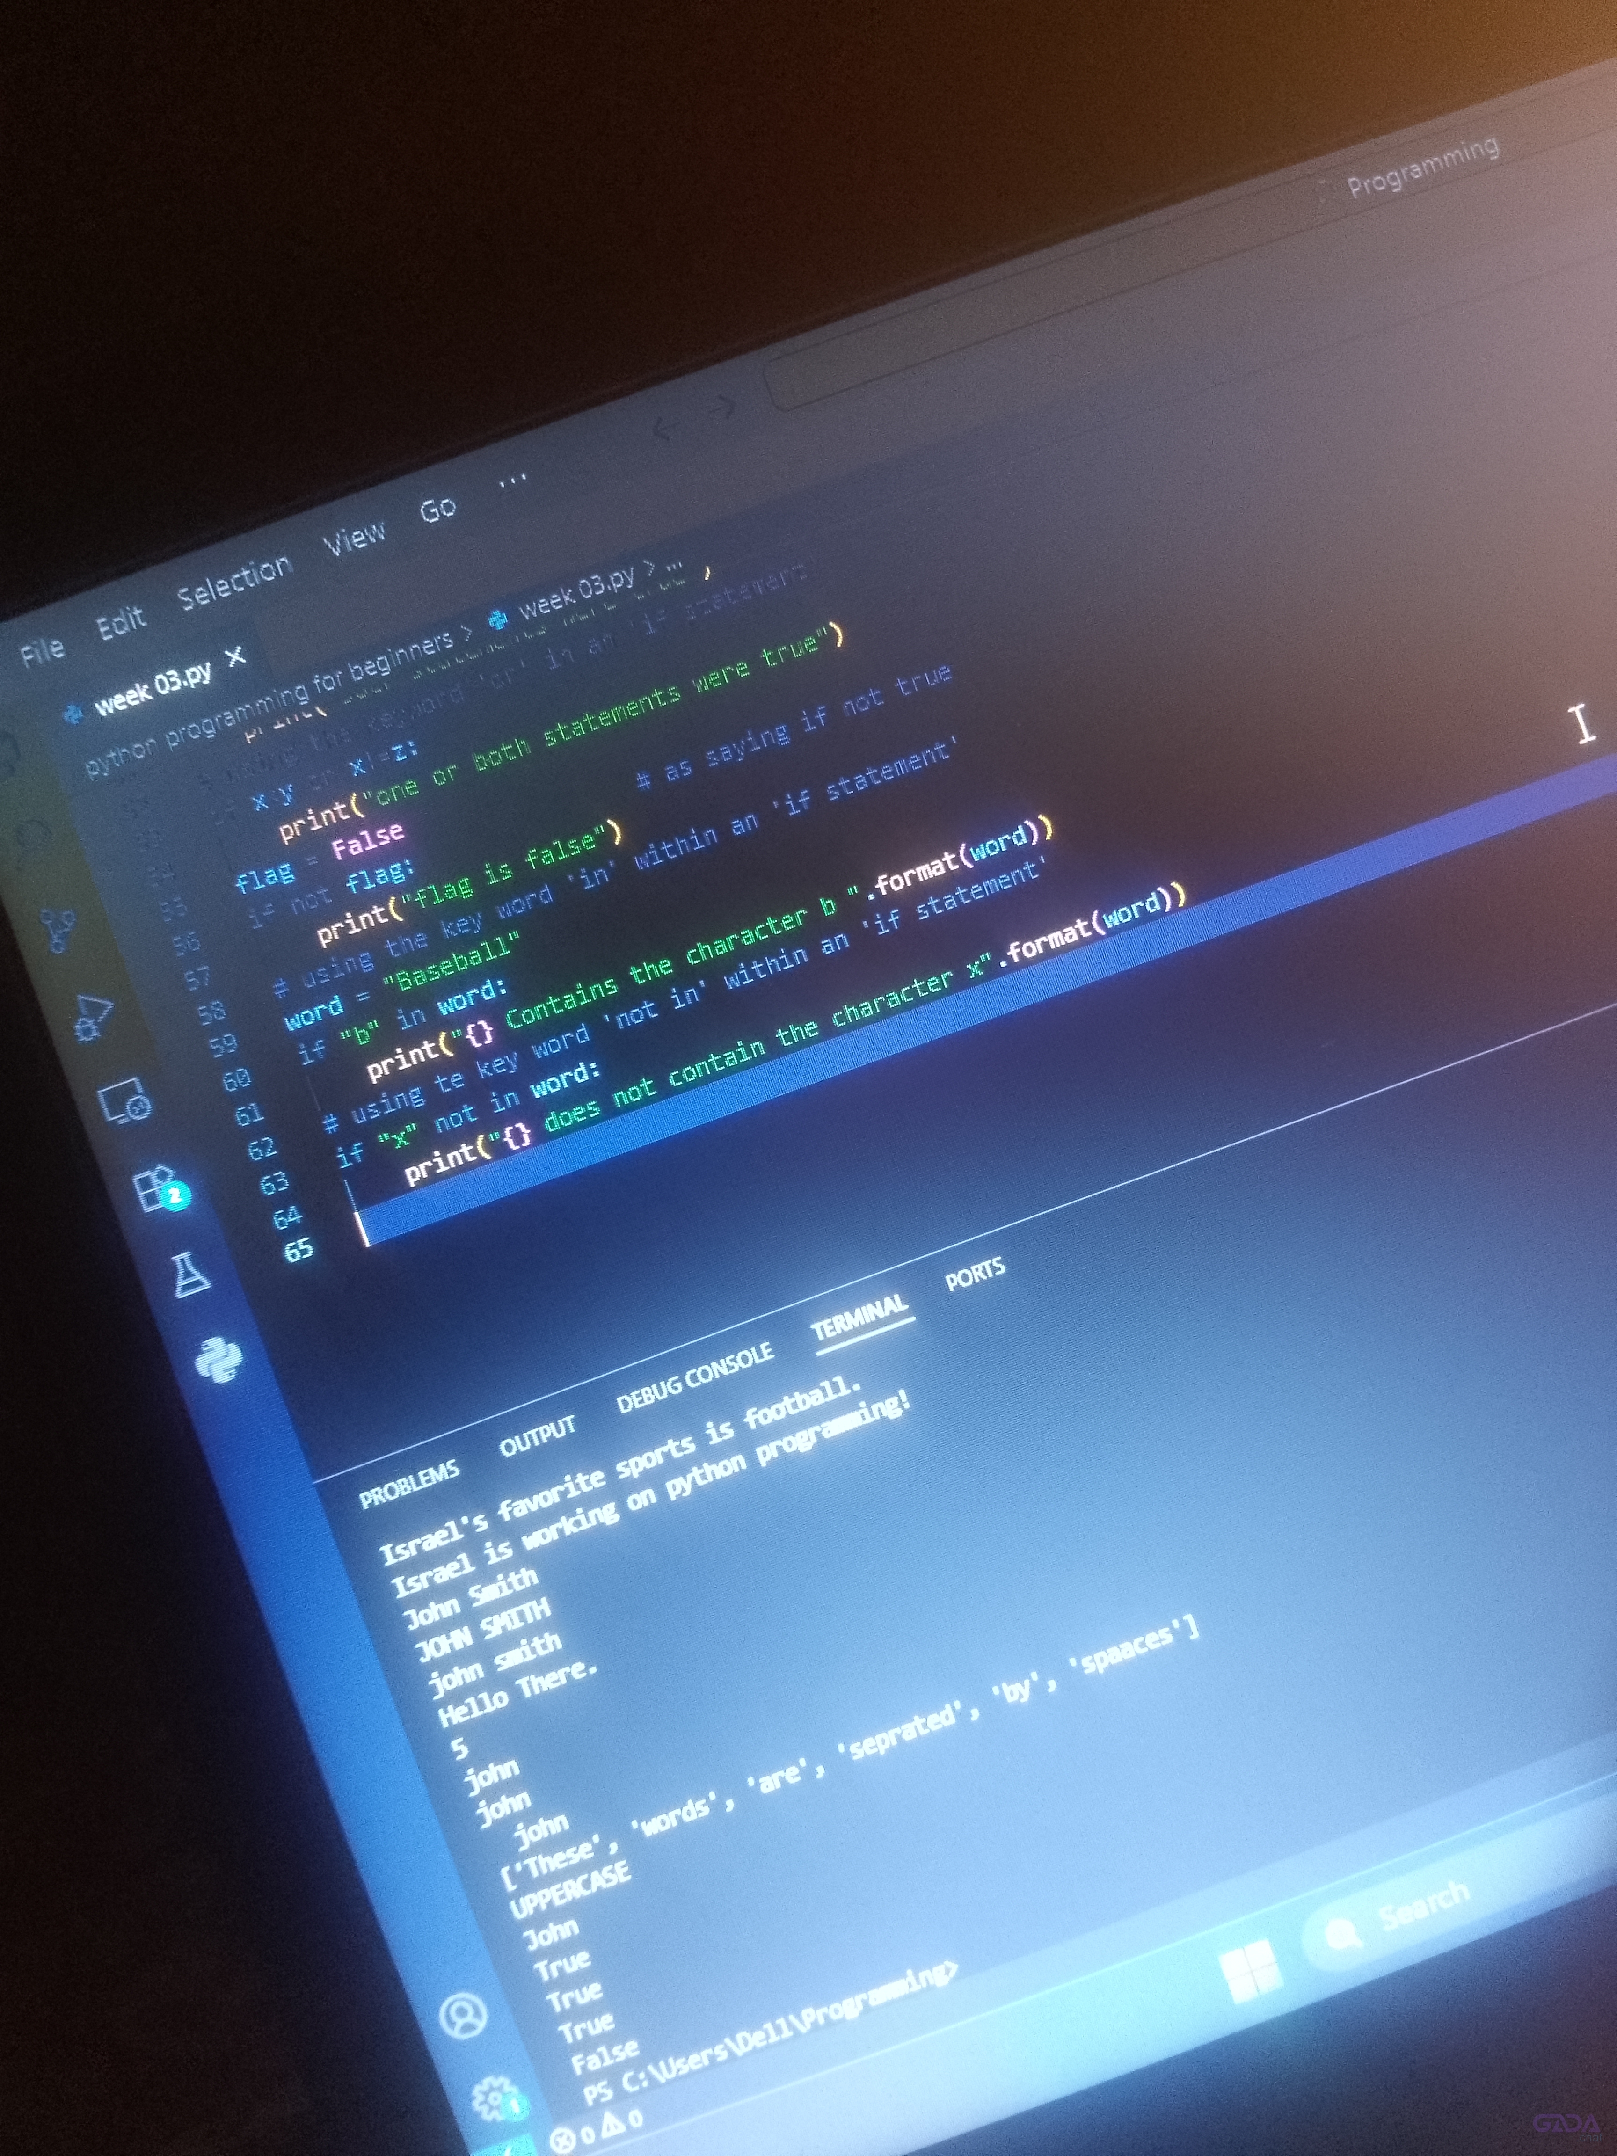Click terminal list output starting ['These'

click(848, 1755)
